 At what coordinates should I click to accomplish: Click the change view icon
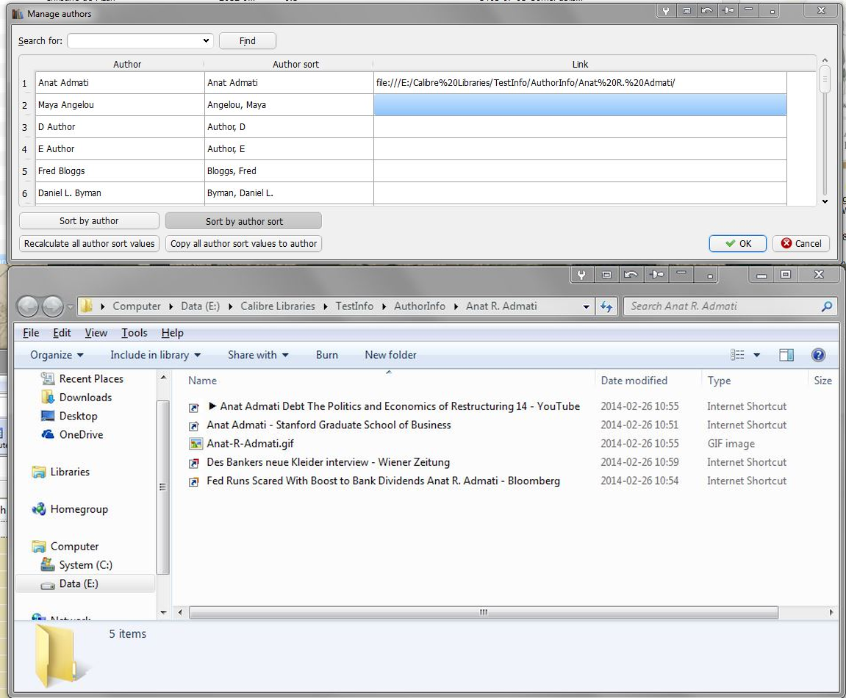point(737,355)
